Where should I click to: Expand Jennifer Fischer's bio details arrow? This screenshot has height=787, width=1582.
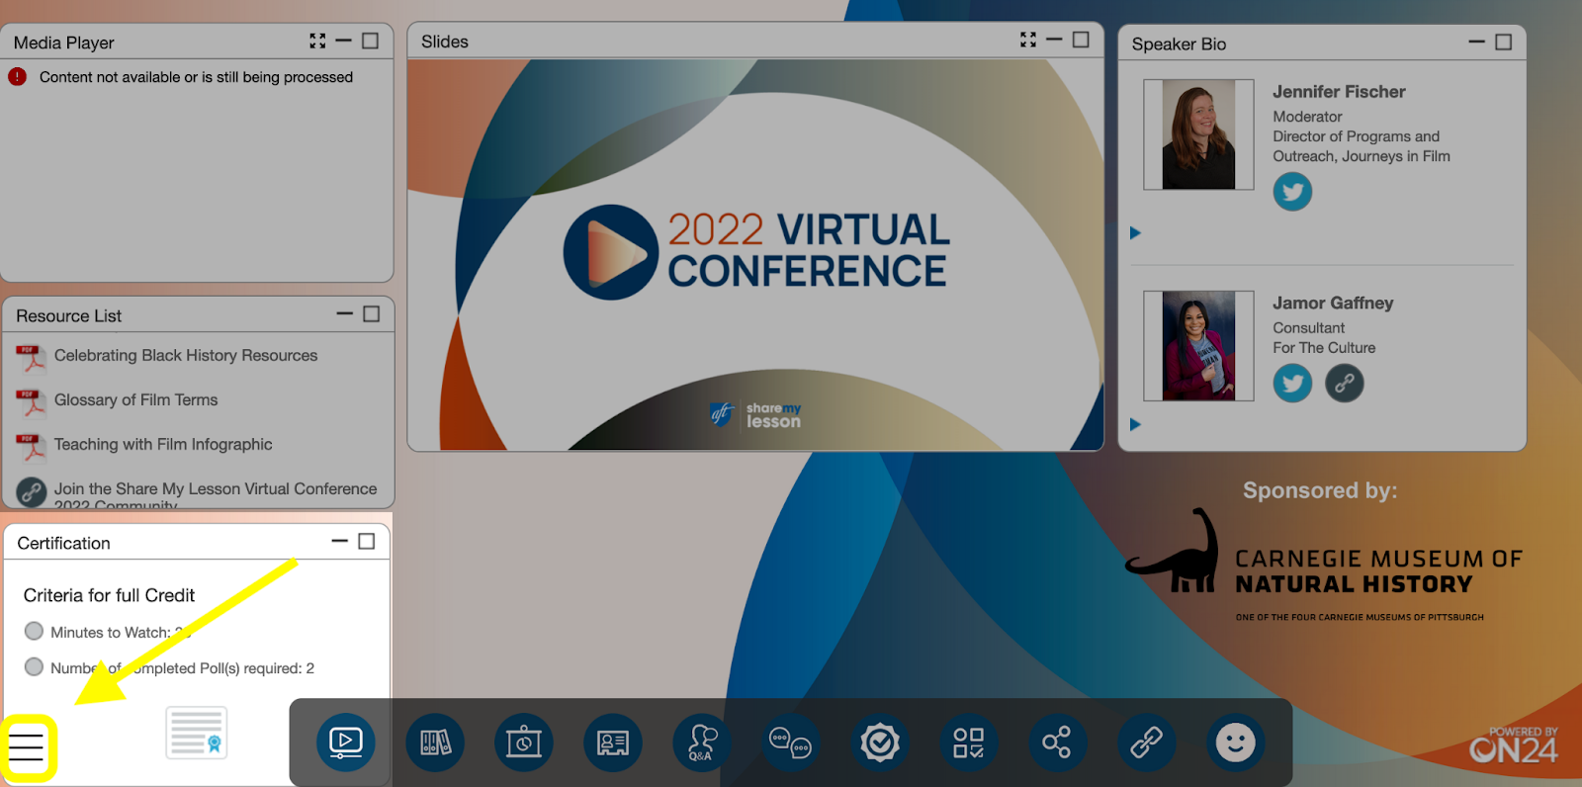(x=1135, y=233)
